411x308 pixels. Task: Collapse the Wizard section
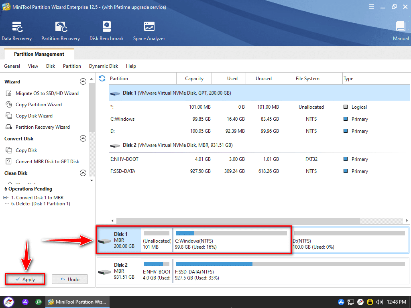(x=83, y=81)
